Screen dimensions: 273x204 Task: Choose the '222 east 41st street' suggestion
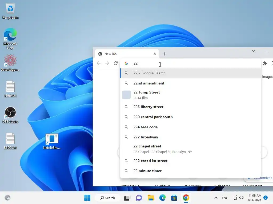(190, 161)
